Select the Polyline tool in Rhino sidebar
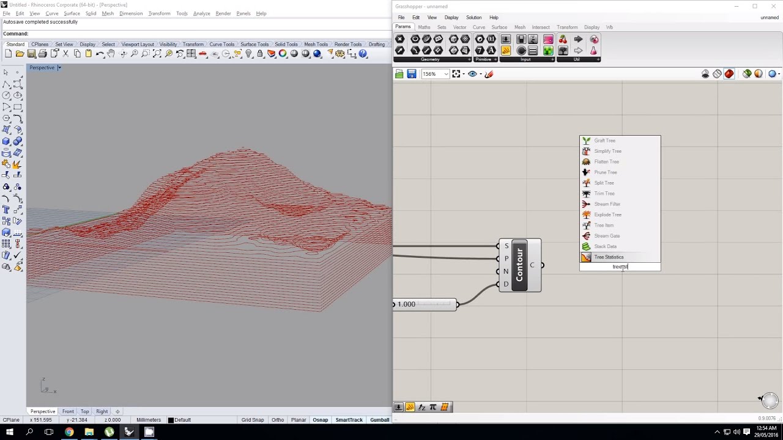The width and height of the screenshot is (783, 440). (x=6, y=84)
